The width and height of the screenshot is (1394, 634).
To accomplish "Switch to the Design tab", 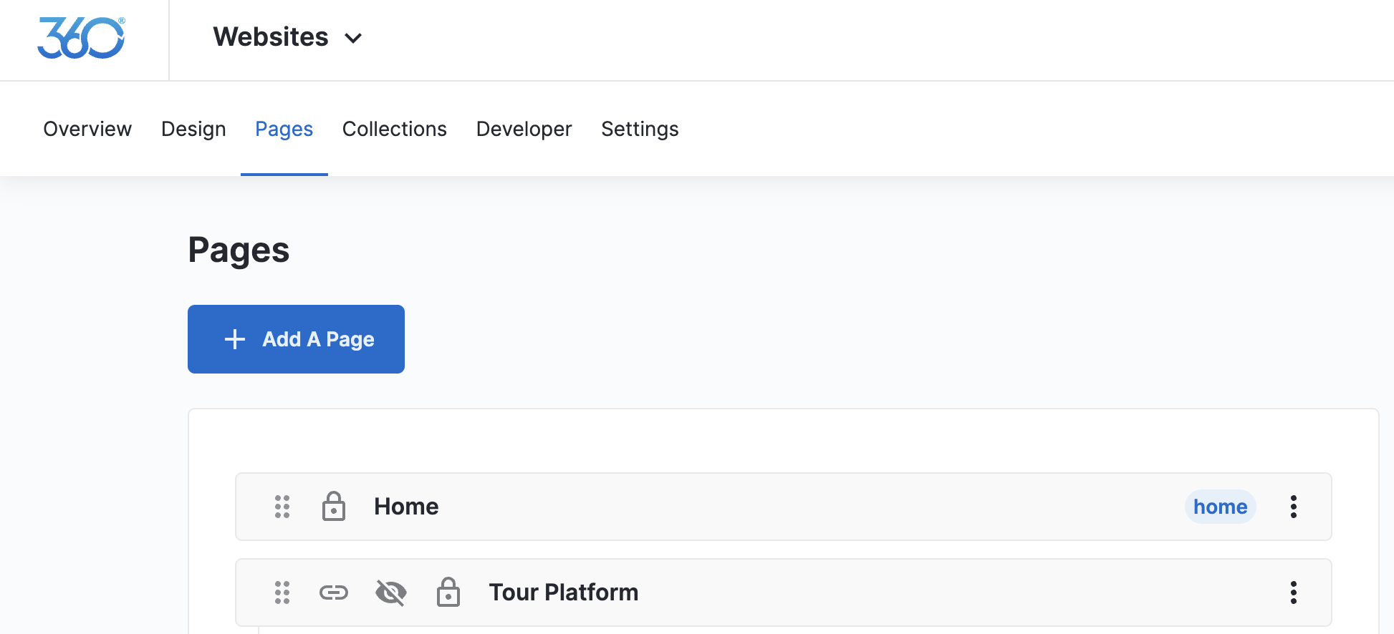I will coord(193,129).
